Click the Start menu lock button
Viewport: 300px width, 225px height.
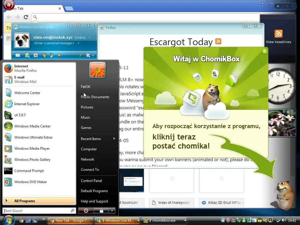pyautogui.click(x=101, y=211)
